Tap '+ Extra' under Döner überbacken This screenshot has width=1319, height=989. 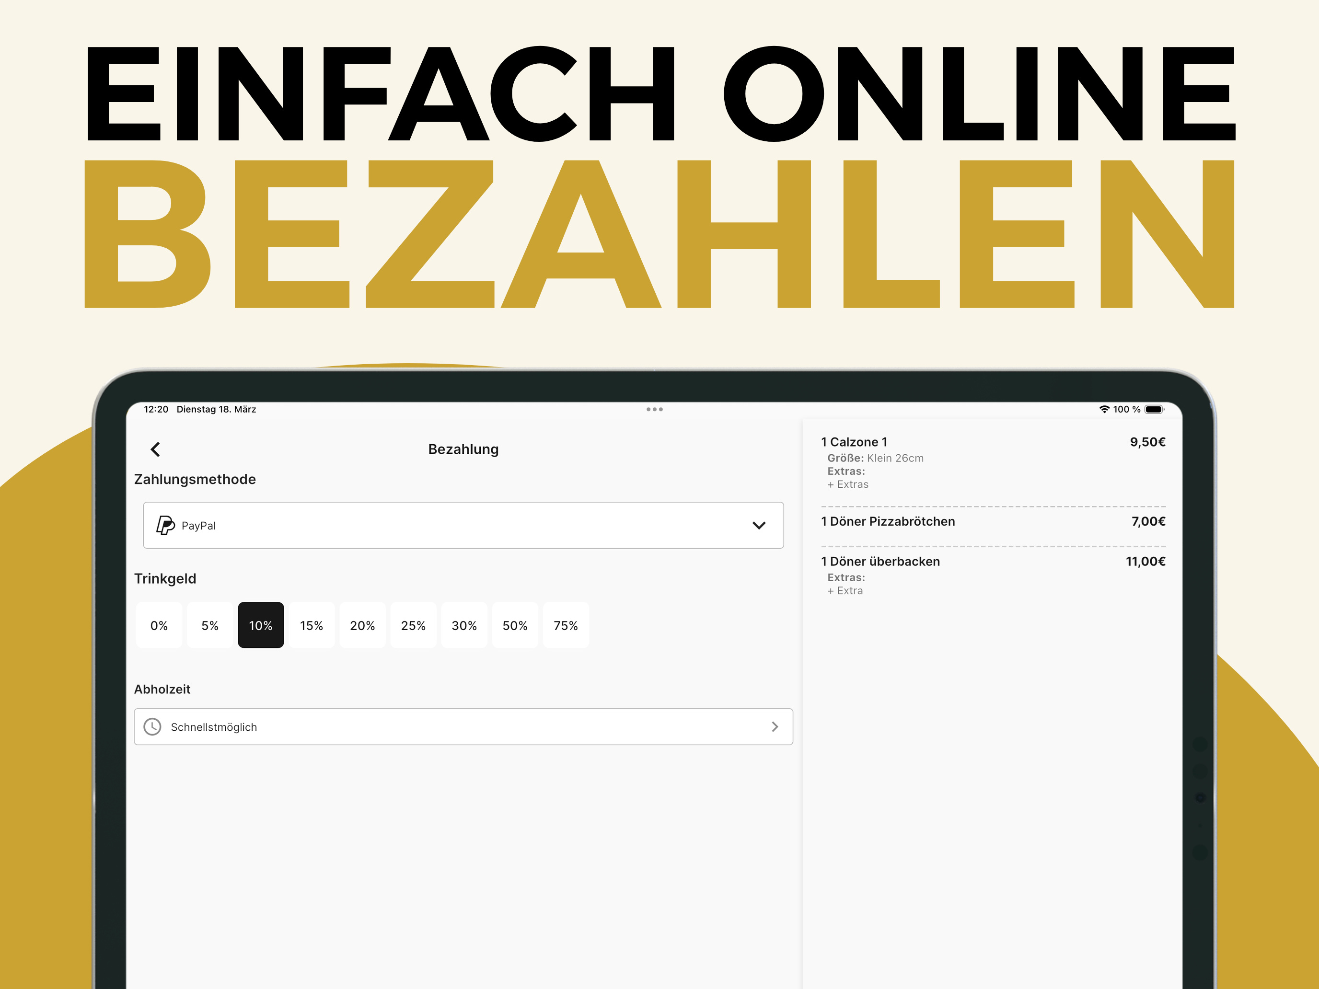click(x=845, y=591)
